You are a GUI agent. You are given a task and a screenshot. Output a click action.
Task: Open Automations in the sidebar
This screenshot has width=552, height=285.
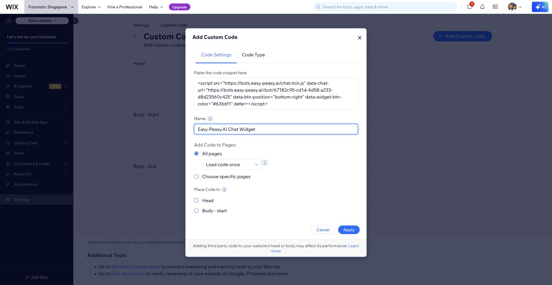pos(26,185)
